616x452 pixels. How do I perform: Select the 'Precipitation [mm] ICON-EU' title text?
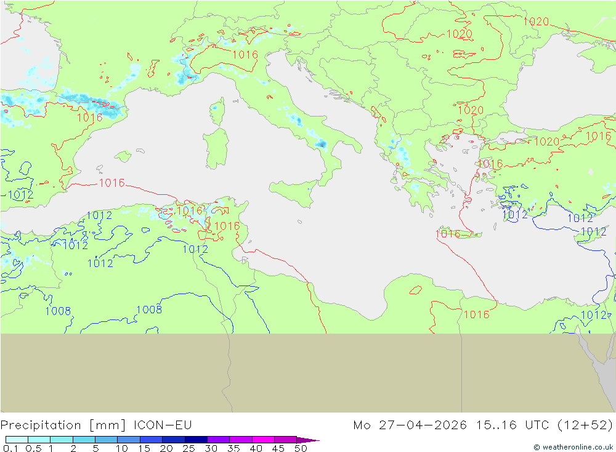96,425
